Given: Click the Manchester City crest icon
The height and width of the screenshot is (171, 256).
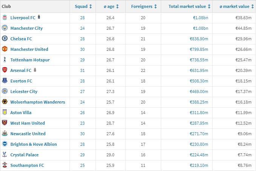Looking at the screenshot, I should tap(5, 28).
